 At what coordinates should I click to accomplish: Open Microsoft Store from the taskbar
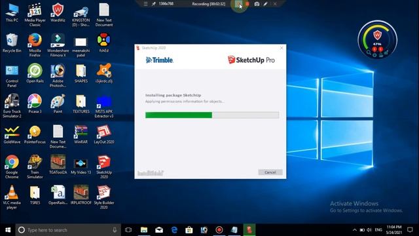[189, 230]
